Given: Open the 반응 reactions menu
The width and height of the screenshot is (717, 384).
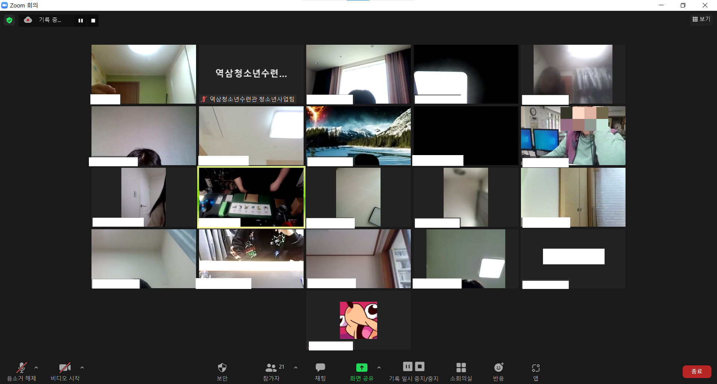Looking at the screenshot, I should click(x=499, y=372).
